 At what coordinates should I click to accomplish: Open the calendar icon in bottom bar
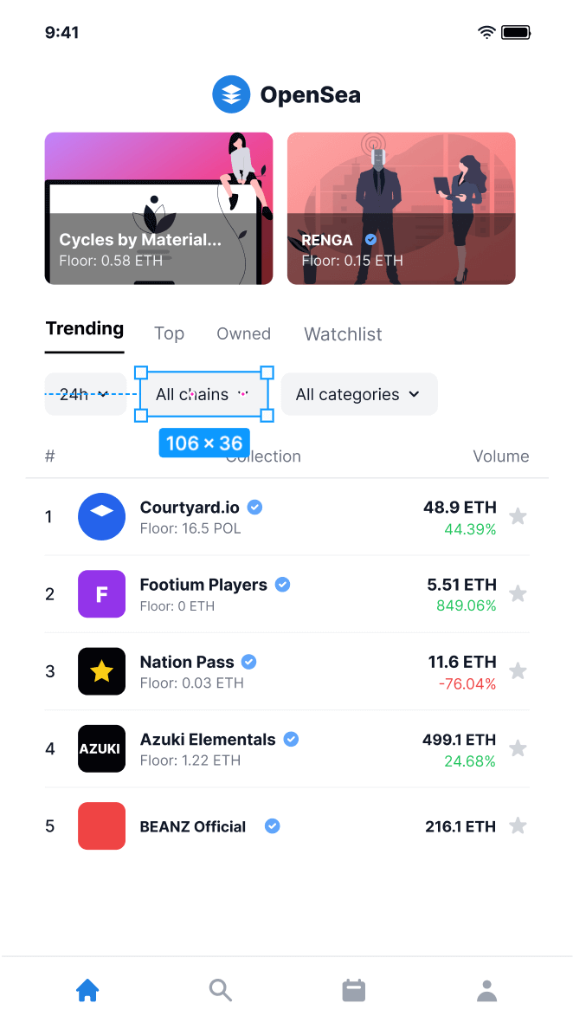coord(354,990)
